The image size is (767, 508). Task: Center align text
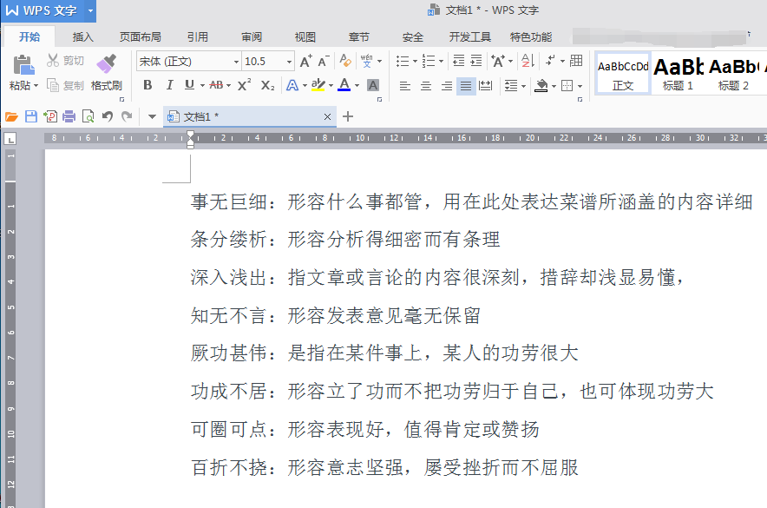click(x=425, y=86)
